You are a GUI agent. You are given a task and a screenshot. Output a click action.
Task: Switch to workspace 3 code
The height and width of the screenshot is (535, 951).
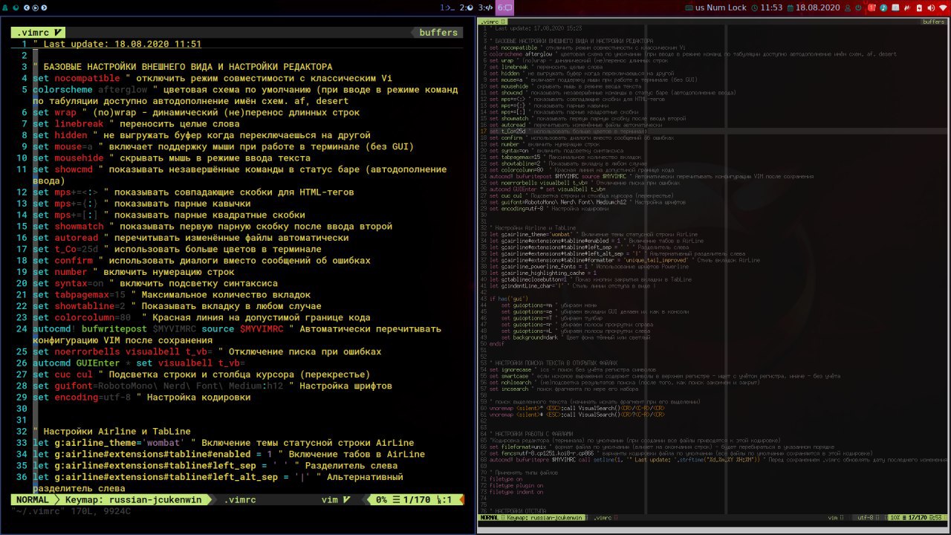pyautogui.click(x=485, y=7)
